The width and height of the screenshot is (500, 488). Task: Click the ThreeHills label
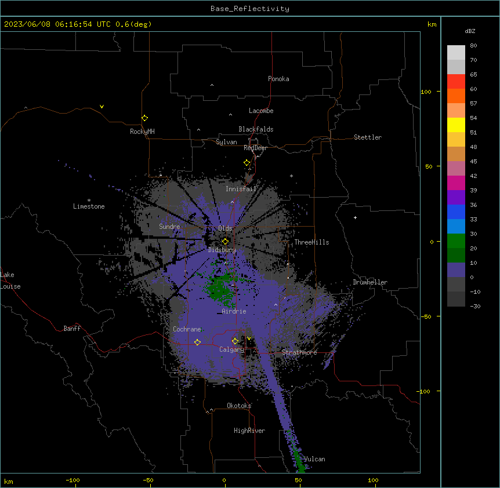coord(311,242)
